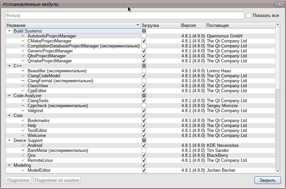Collapse the Device Support group
Image resolution: width=286 pixels, height=189 pixels.
(x=9, y=141)
